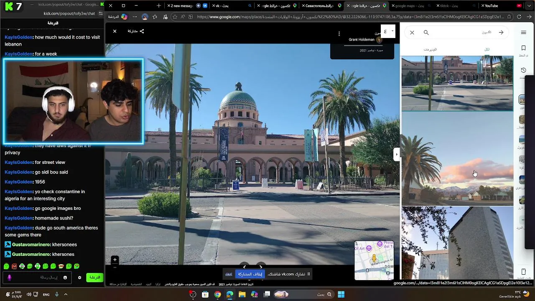Click Gustavomarinero username on 'khersones' message

tap(31, 255)
